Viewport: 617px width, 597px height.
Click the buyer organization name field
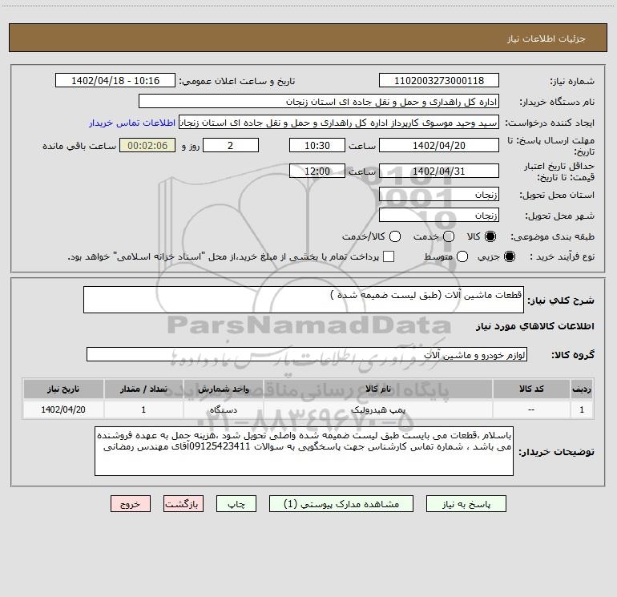tap(319, 101)
